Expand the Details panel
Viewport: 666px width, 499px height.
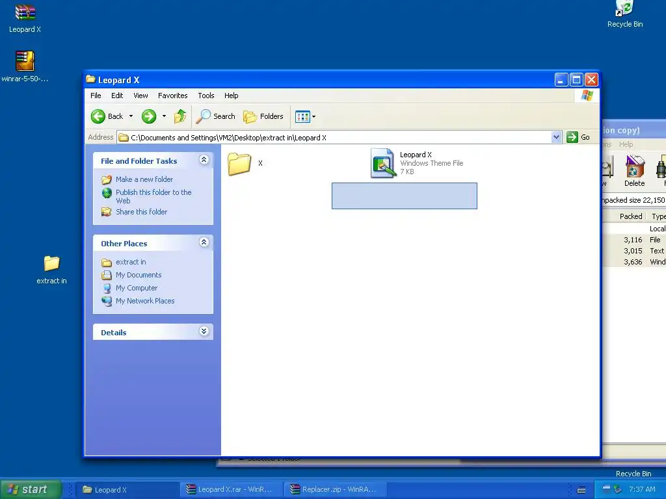(x=204, y=331)
